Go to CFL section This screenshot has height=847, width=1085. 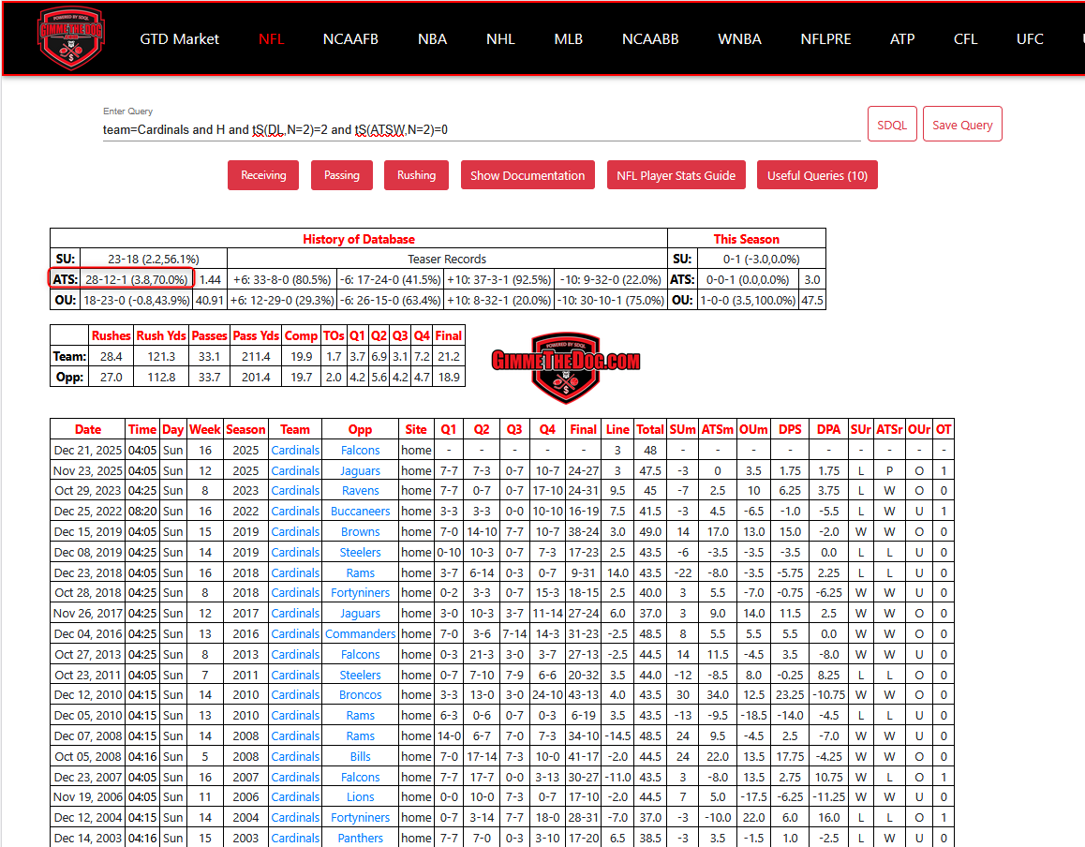point(965,38)
